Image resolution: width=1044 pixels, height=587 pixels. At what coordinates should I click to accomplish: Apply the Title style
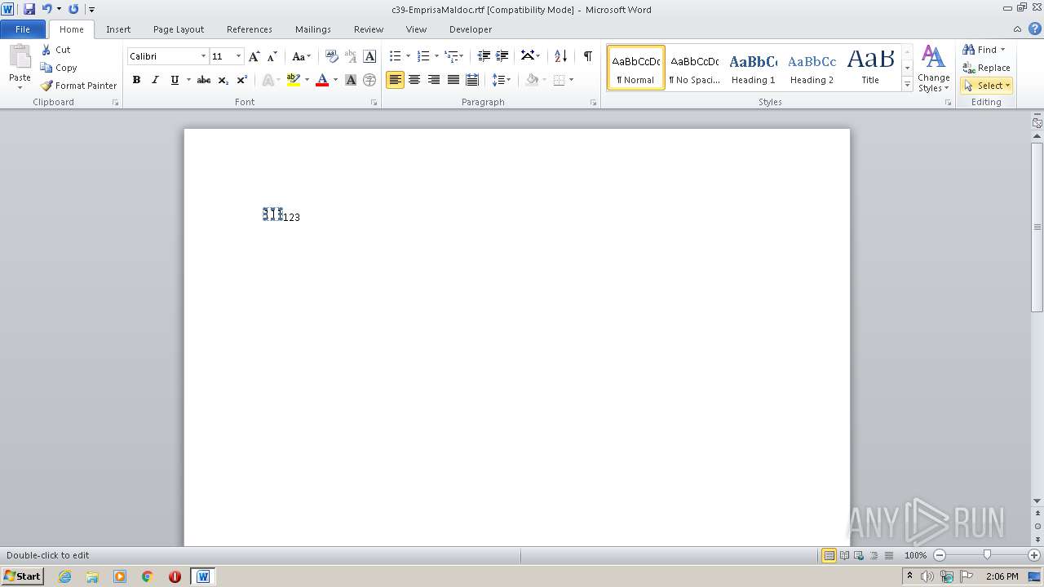coord(870,68)
